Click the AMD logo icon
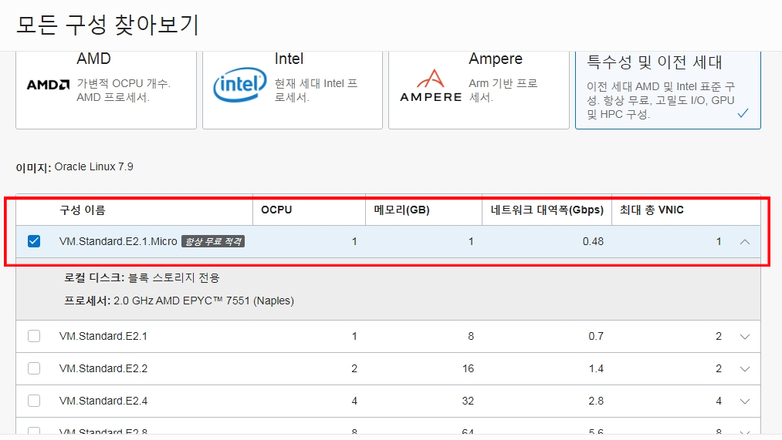 pos(49,85)
